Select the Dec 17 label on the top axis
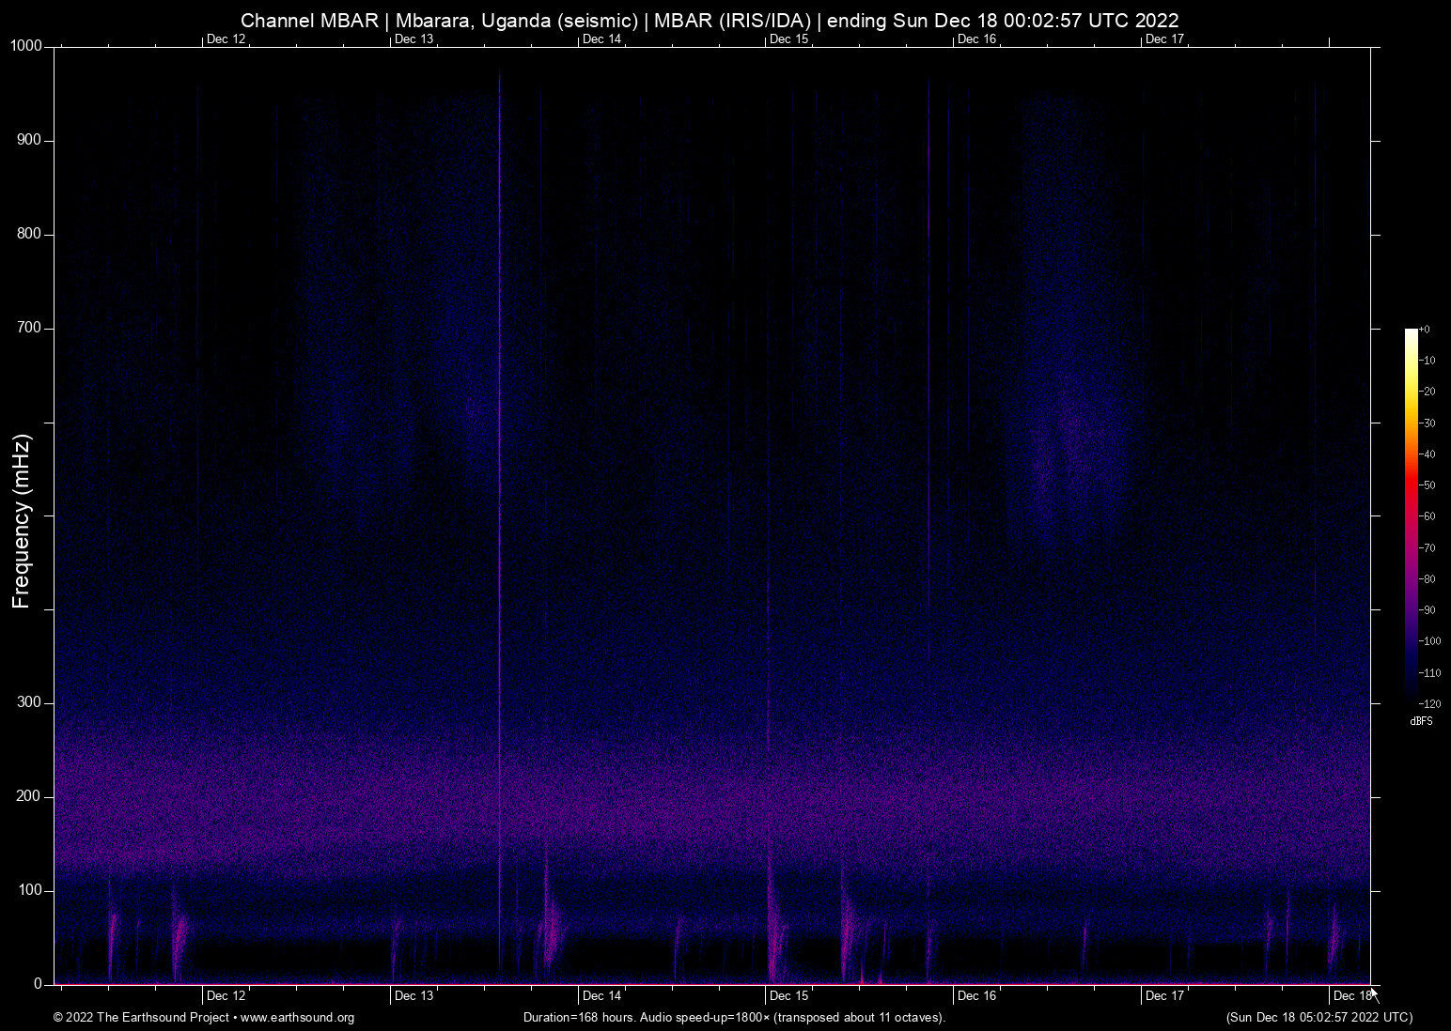The width and height of the screenshot is (1451, 1031). click(1164, 38)
